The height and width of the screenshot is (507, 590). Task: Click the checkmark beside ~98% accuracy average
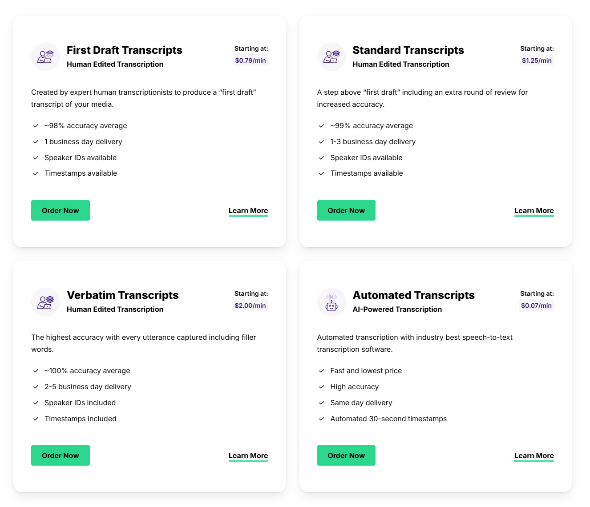[x=36, y=126]
